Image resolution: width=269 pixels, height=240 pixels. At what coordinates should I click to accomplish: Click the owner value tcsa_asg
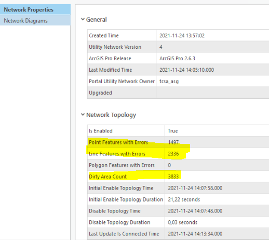[x=169, y=81]
